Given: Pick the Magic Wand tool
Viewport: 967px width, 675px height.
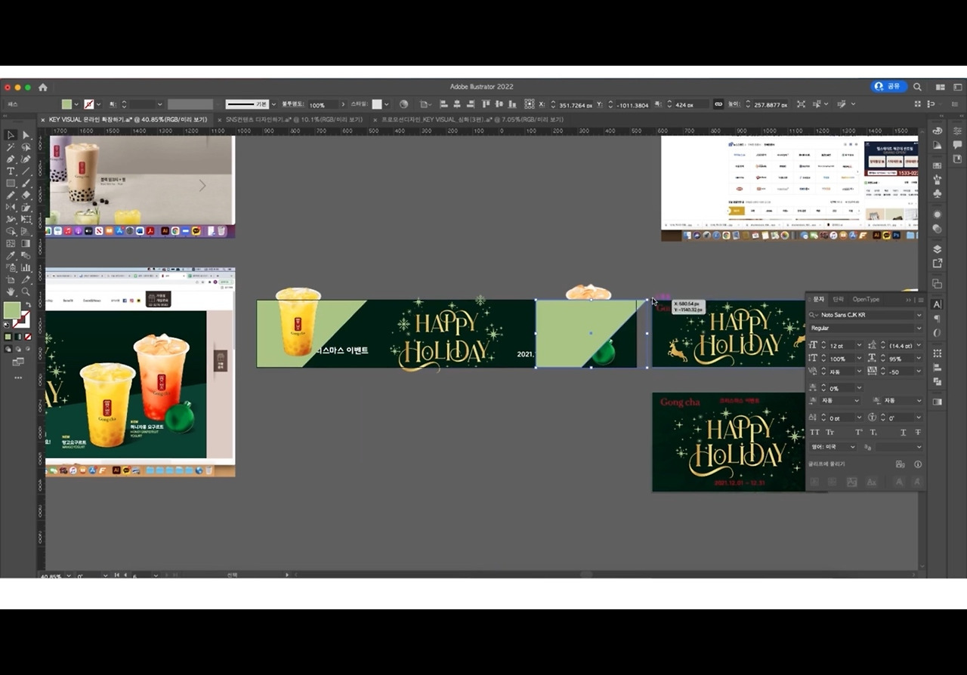Looking at the screenshot, I should click(11, 147).
